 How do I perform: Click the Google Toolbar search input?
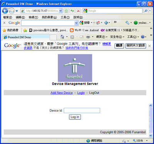coord(48,23)
